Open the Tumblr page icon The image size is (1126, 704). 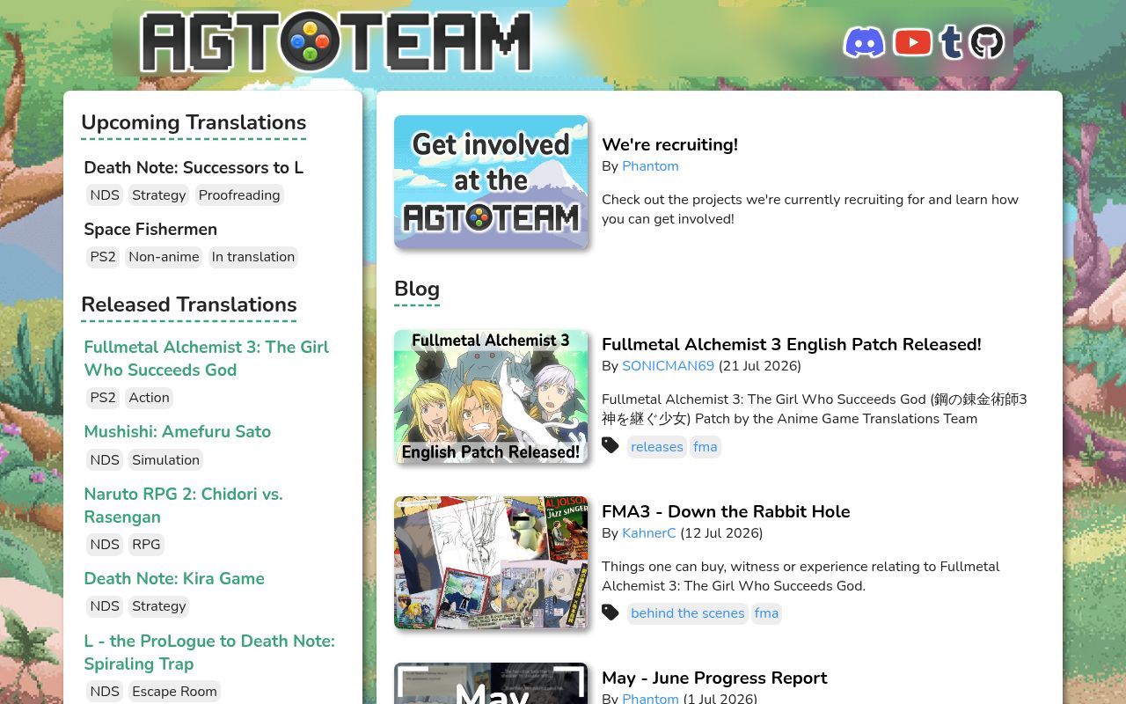(x=951, y=42)
